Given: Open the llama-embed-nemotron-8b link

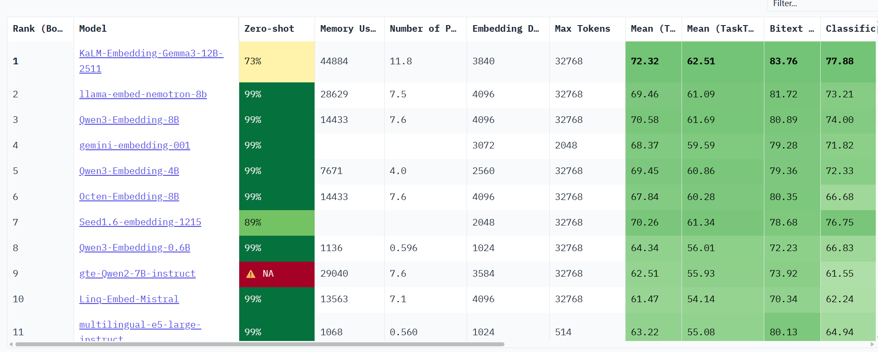Looking at the screenshot, I should pyautogui.click(x=143, y=94).
